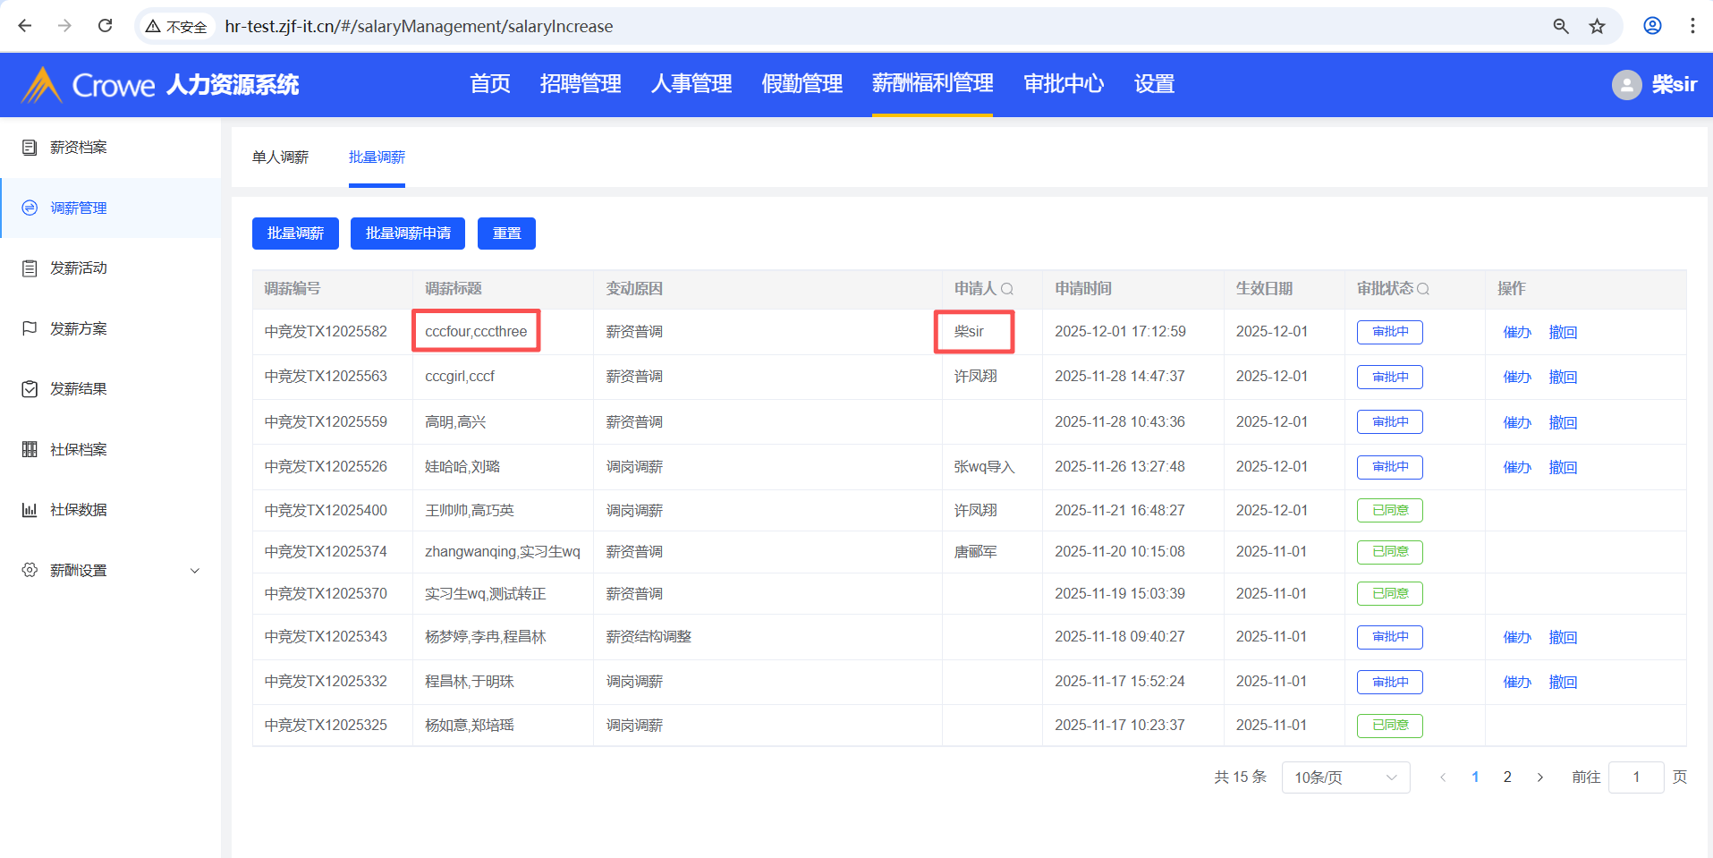
Task: Bookmark this page with the star icon
Action: 1597,26
